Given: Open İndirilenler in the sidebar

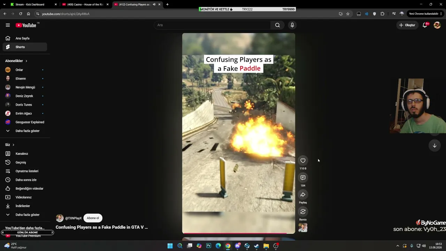Looking at the screenshot, I should (x=24, y=206).
